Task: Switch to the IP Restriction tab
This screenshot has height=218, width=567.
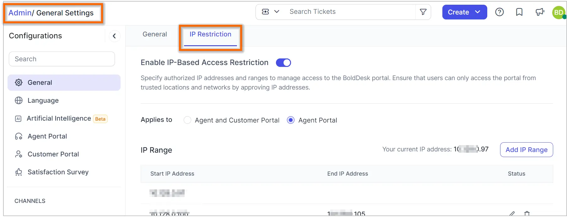Action: point(210,34)
